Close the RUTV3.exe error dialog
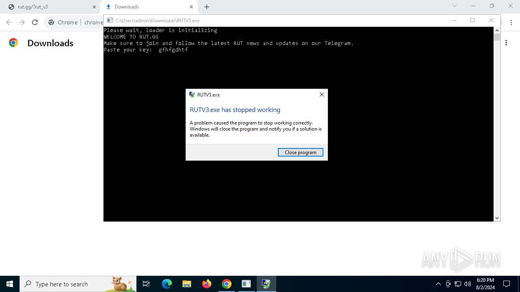 (322, 94)
